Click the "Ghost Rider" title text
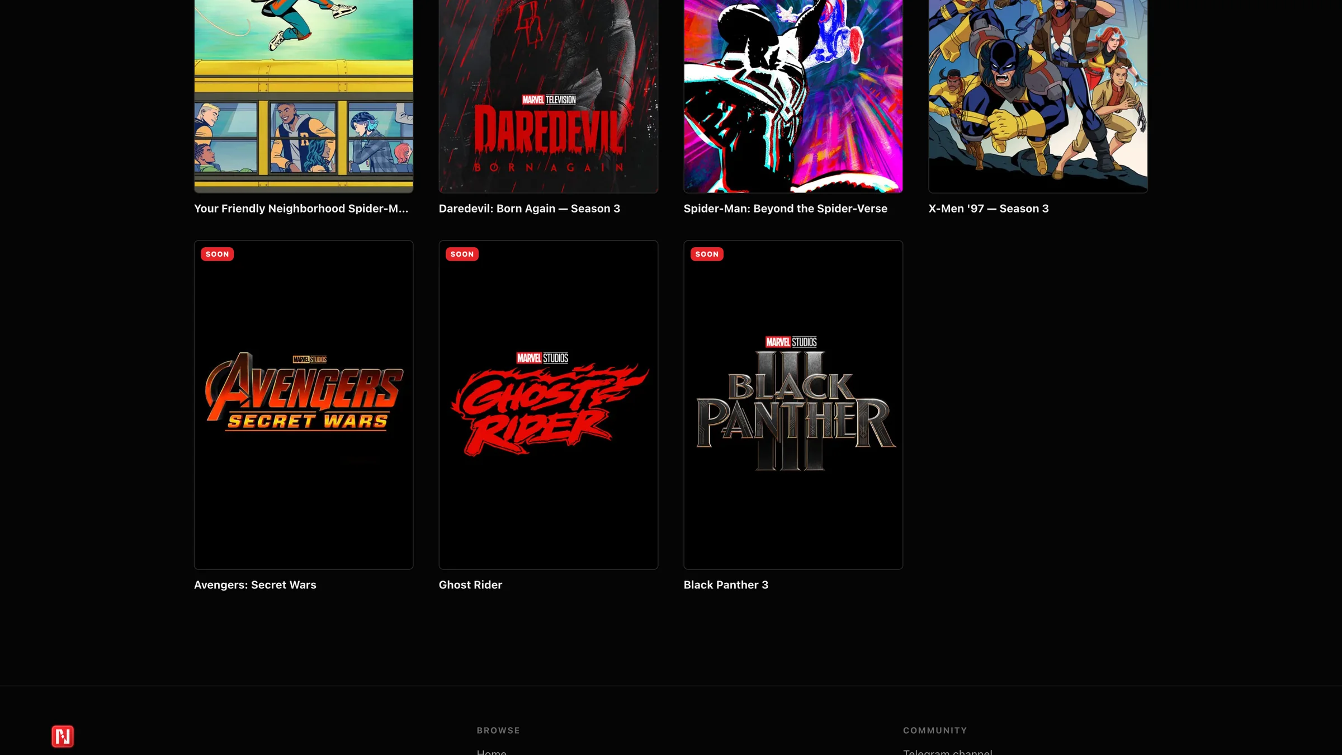 (x=471, y=585)
